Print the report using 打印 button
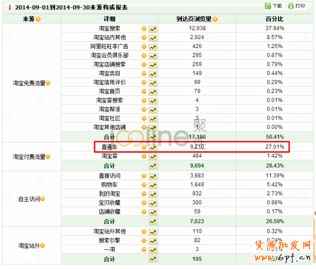This screenshot has width=316, height=269. (297, 6)
